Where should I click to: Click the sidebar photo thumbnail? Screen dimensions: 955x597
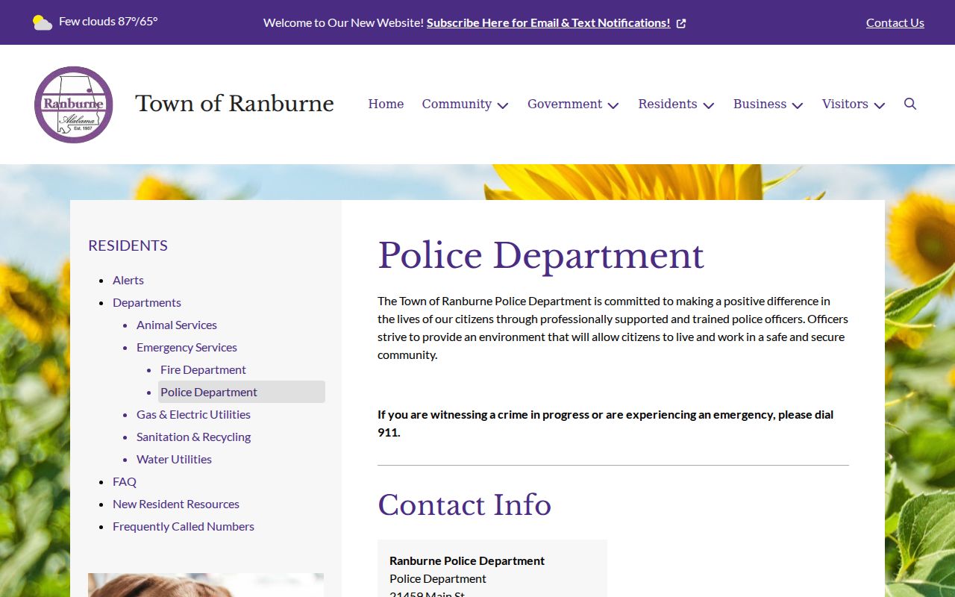coord(206,585)
